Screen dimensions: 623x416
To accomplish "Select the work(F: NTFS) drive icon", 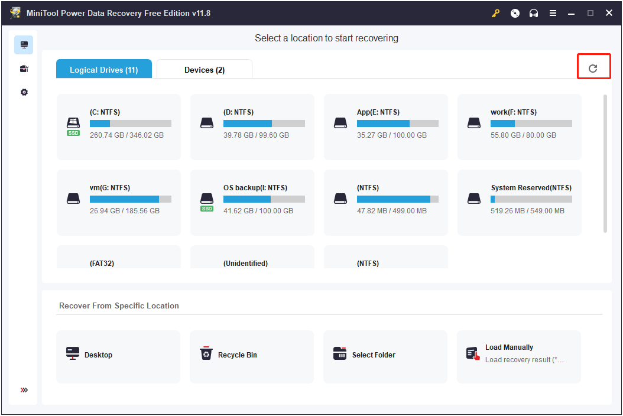I will tap(473, 123).
